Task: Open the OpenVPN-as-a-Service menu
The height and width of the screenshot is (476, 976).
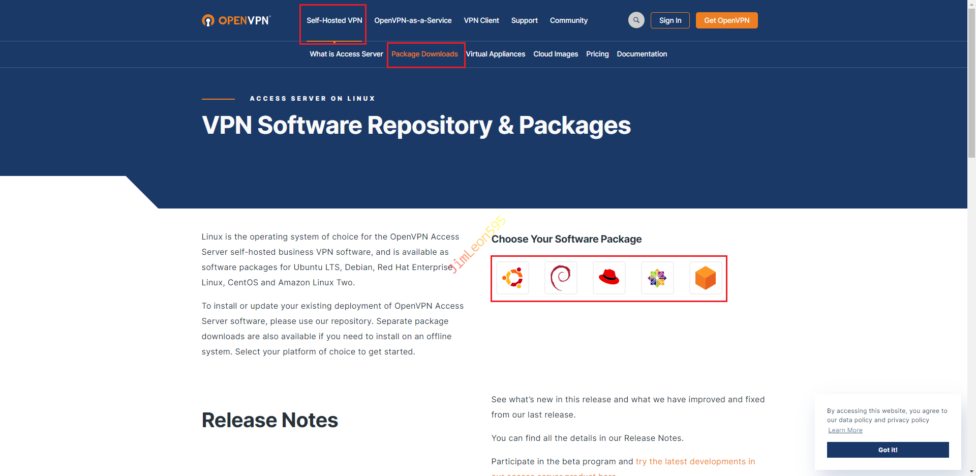Action: pos(413,20)
